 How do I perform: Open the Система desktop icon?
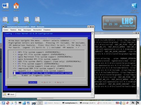click(x=5, y=7)
